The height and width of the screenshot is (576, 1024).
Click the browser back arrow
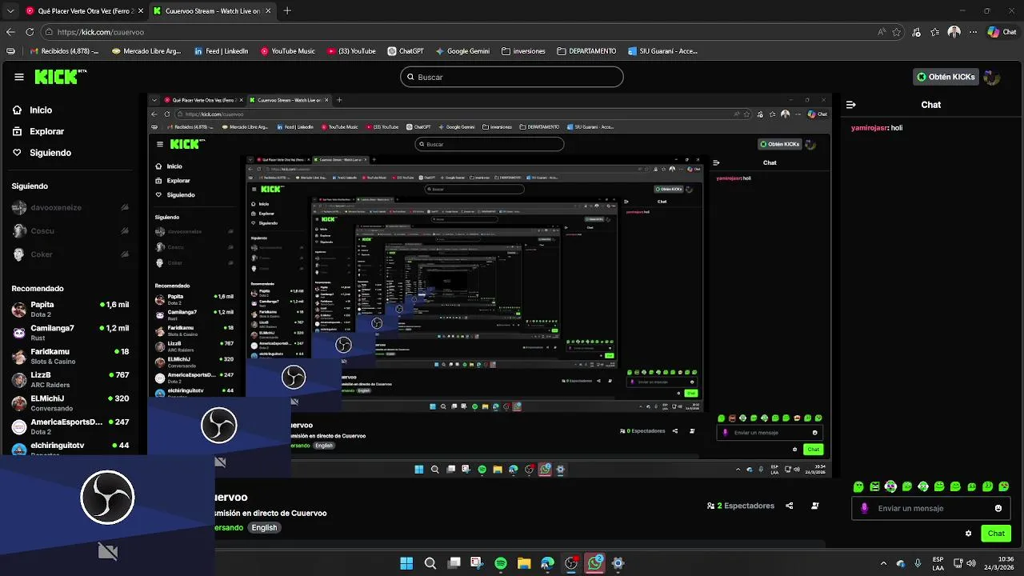click(x=10, y=32)
